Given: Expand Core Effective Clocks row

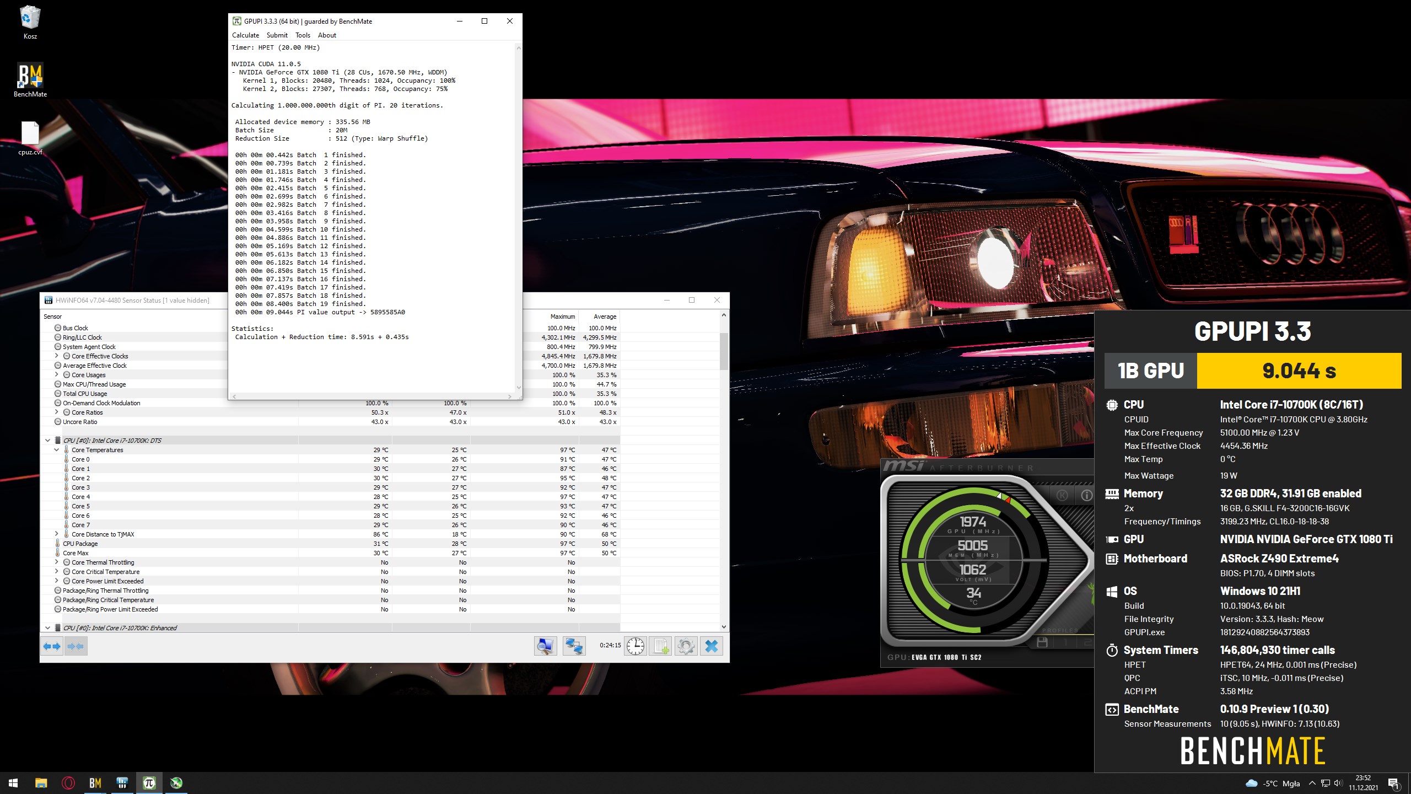Looking at the screenshot, I should click(56, 356).
